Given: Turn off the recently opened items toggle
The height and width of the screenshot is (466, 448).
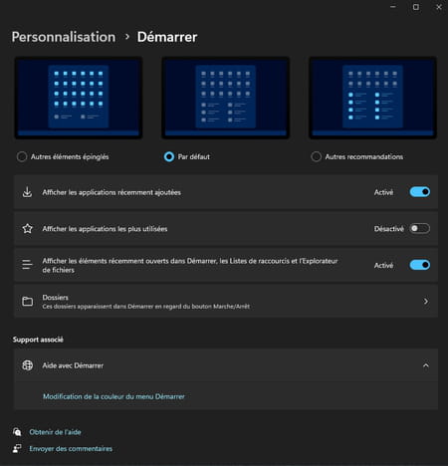Looking at the screenshot, I should click(420, 265).
